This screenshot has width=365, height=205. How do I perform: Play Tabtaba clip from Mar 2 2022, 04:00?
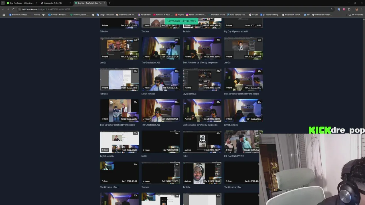point(202,173)
